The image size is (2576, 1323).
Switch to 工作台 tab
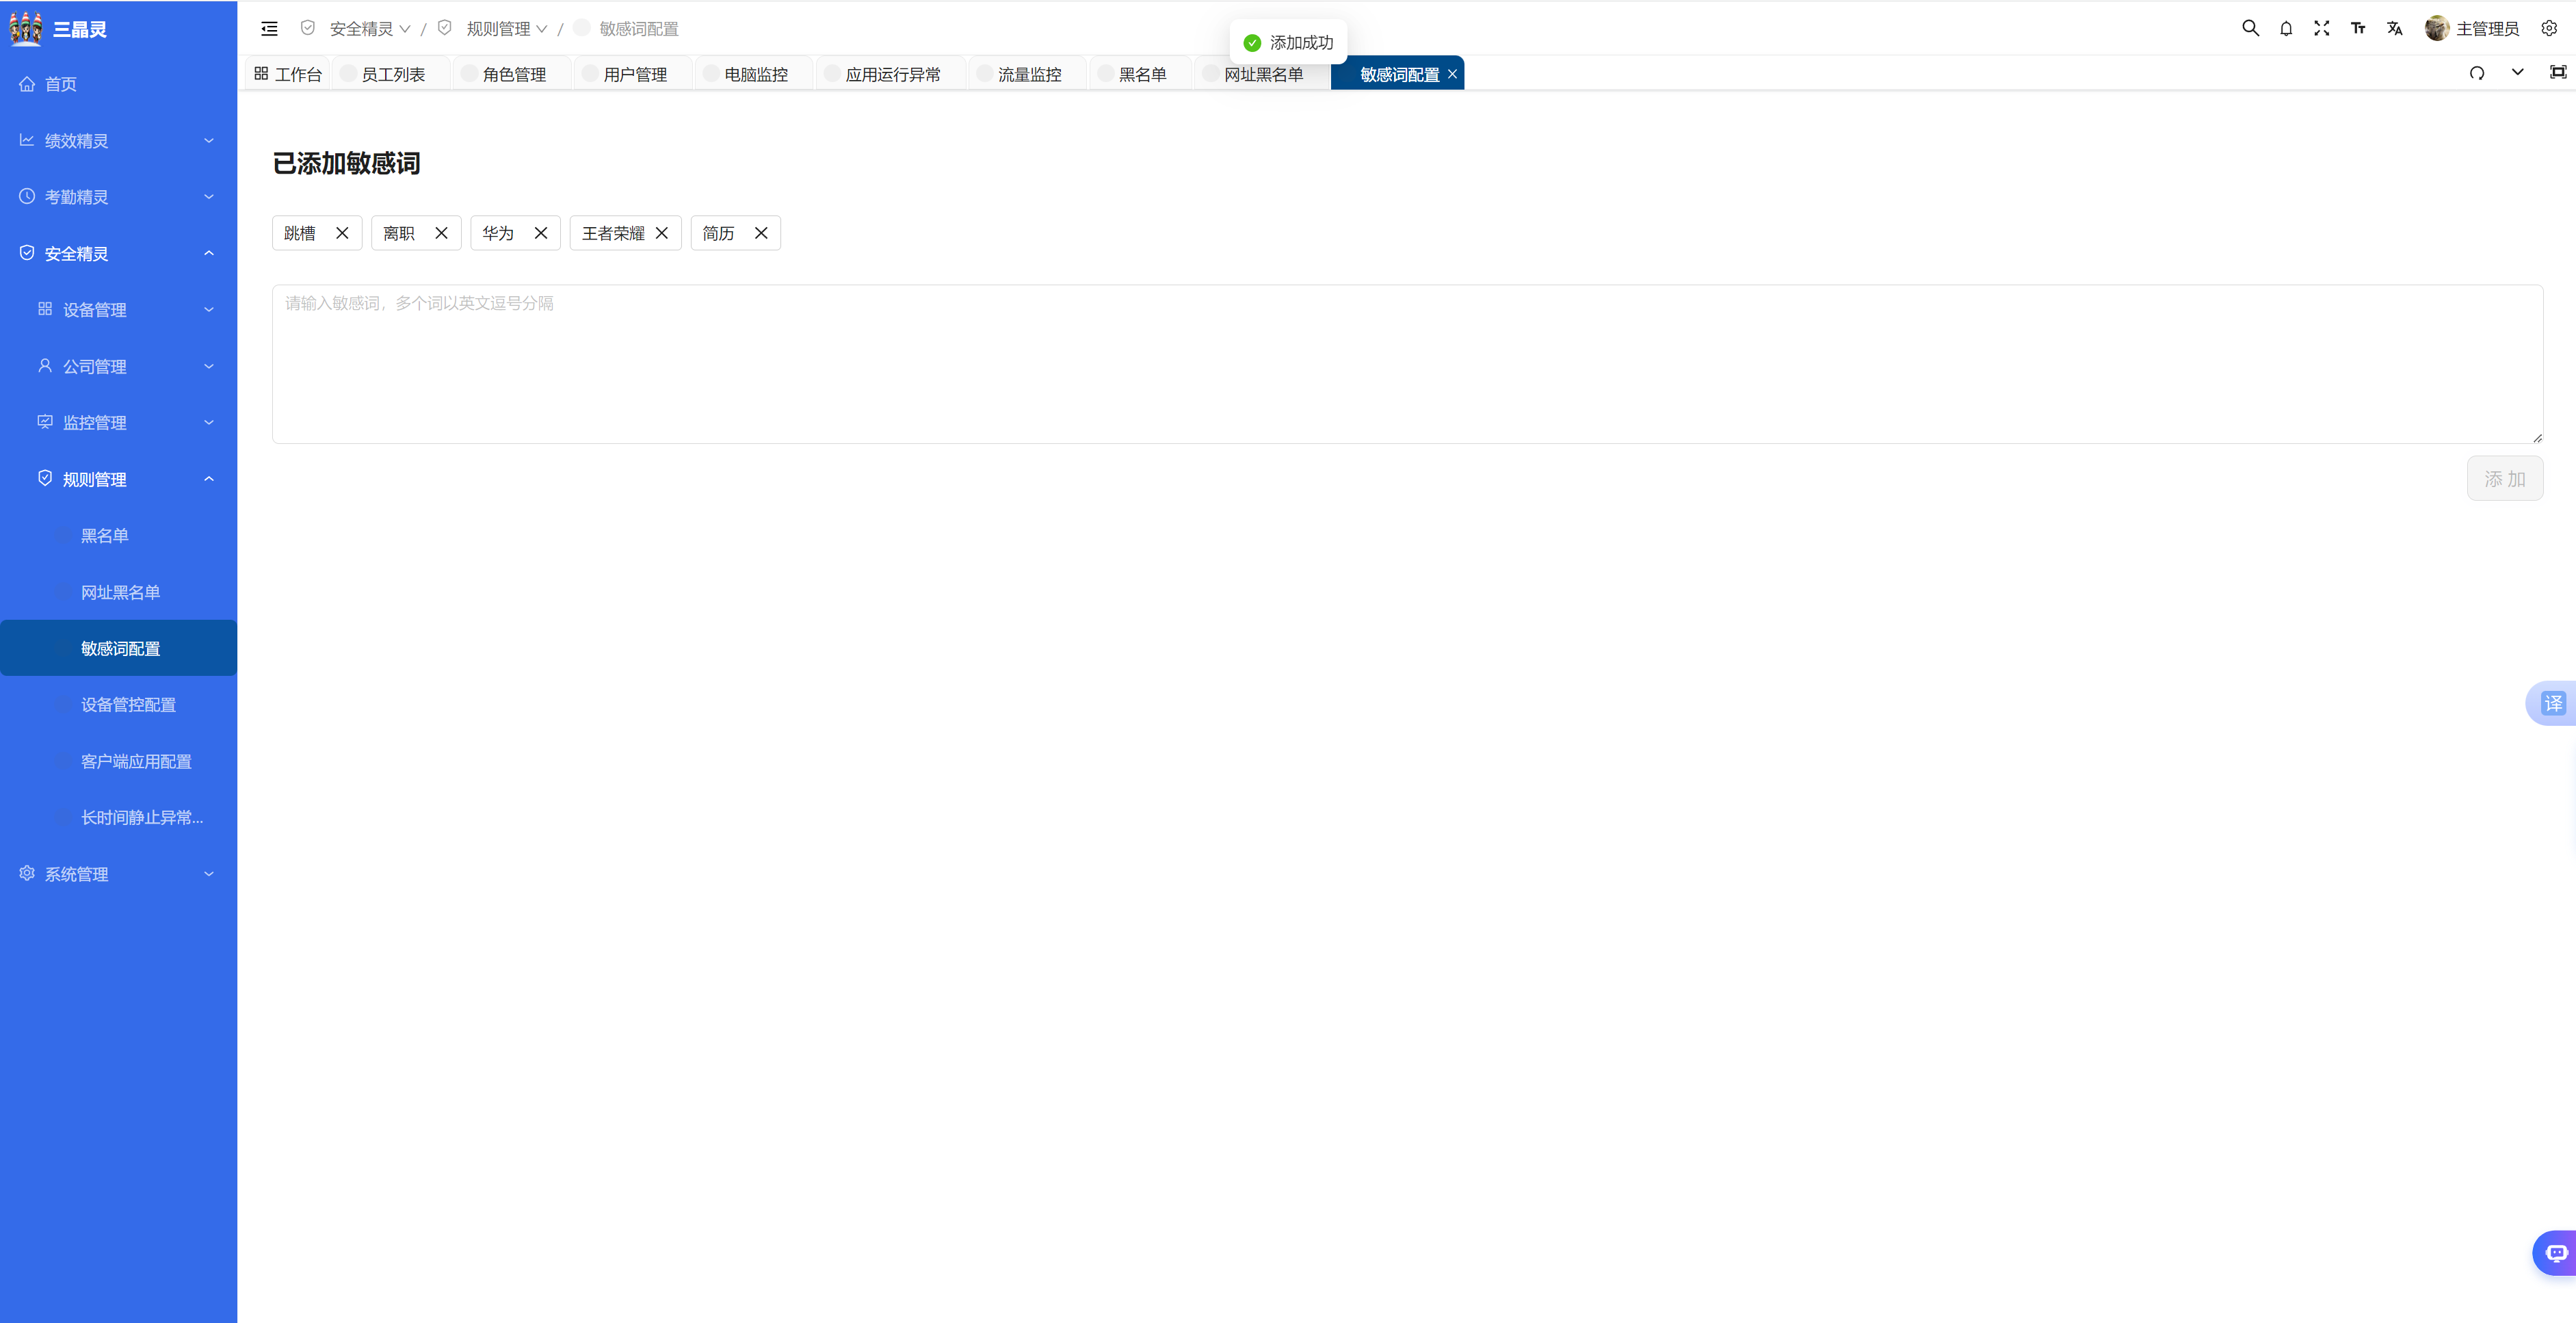(x=288, y=74)
